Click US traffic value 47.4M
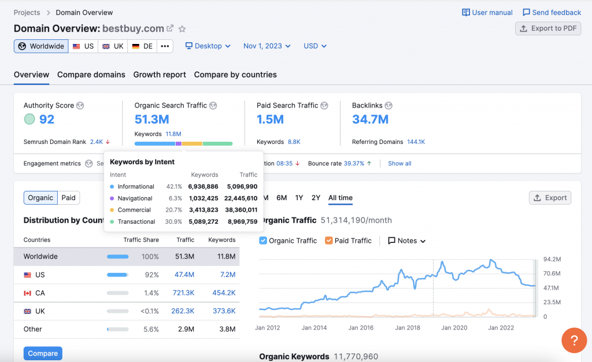Viewport: 592px width, 362px height. (184, 275)
